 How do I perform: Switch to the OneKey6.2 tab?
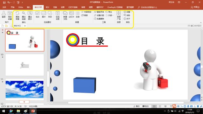coord(115,7)
